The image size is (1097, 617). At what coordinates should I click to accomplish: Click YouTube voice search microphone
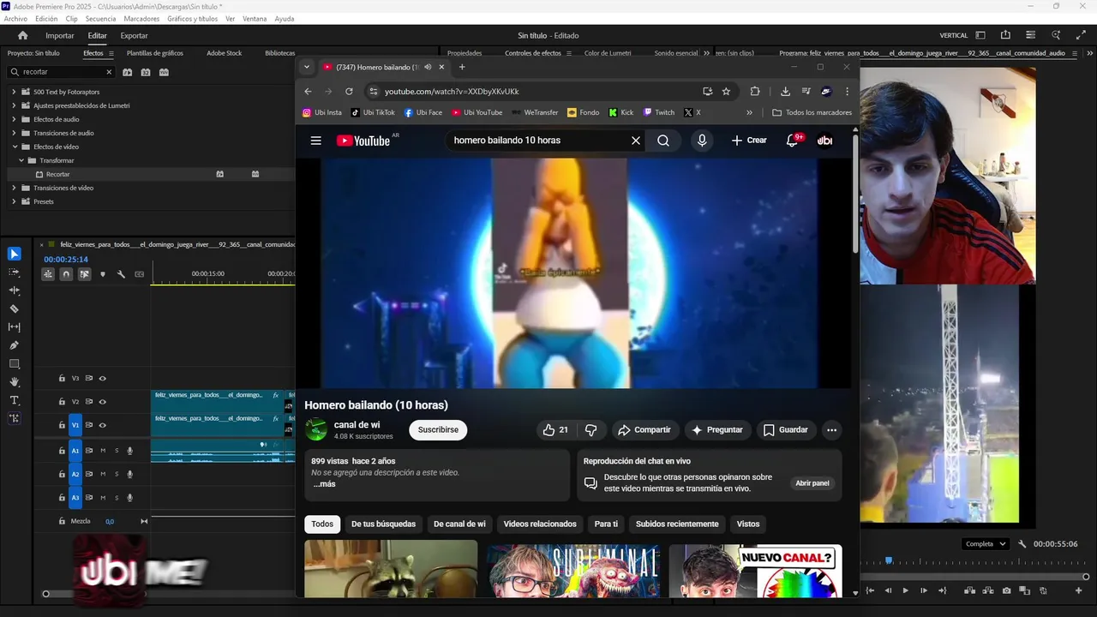coord(702,141)
